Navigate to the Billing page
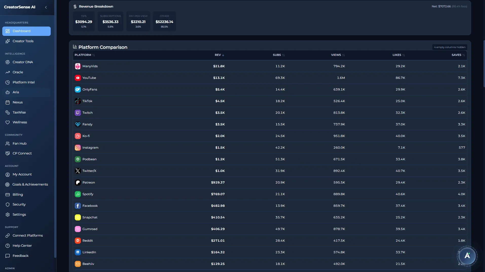The image size is (485, 272). [x=17, y=194]
